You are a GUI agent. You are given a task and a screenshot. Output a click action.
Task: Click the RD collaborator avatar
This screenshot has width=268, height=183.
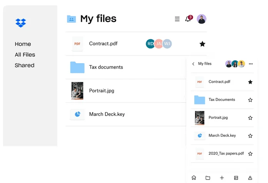tap(150, 44)
